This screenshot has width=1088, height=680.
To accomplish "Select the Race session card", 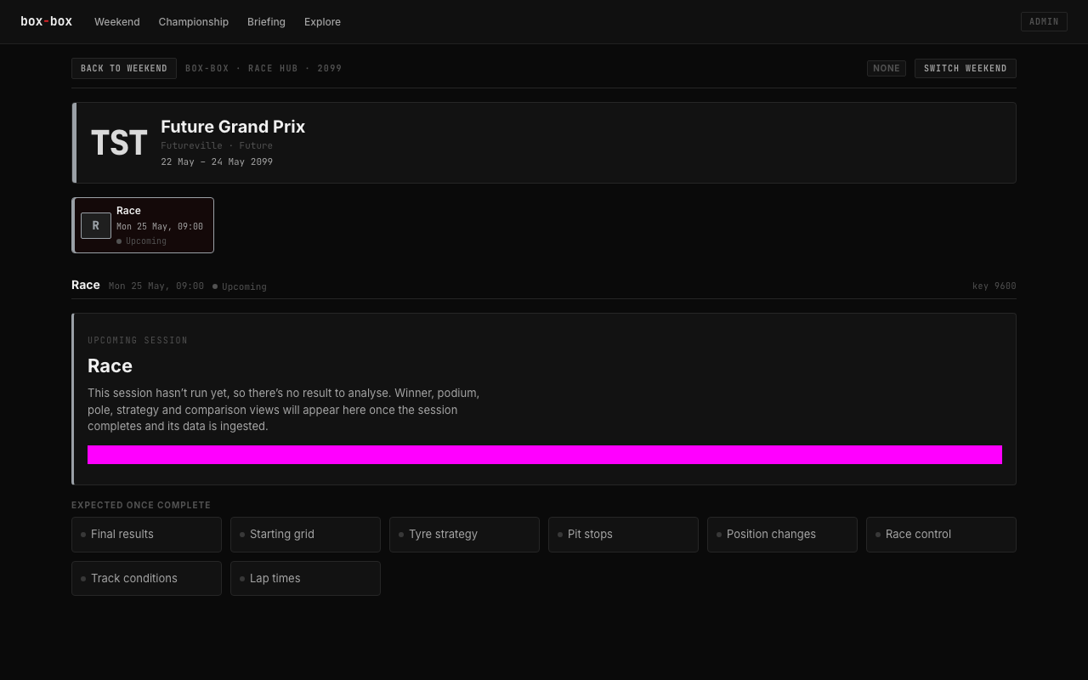I will (143, 225).
